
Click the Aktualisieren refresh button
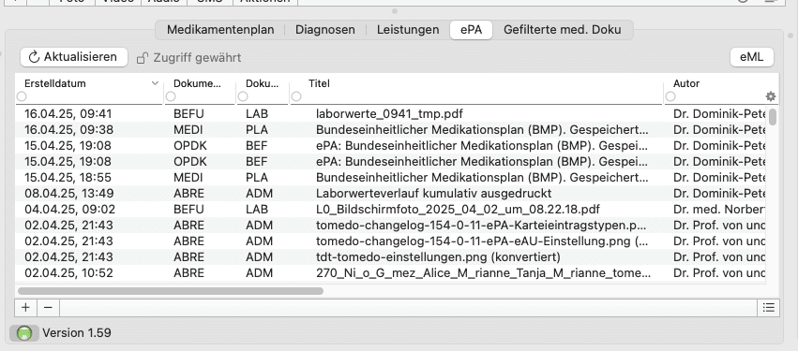click(x=74, y=57)
